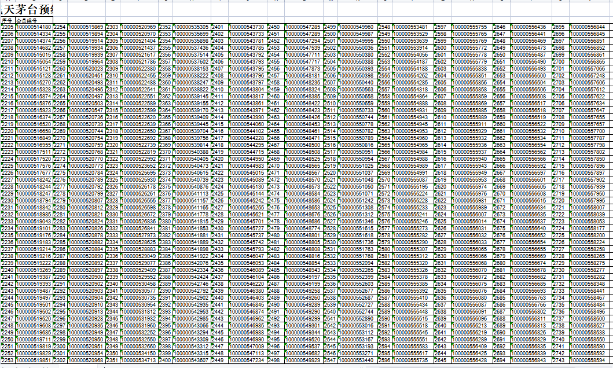Select the cell containing 100000542746

pyautogui.click(x=192, y=284)
